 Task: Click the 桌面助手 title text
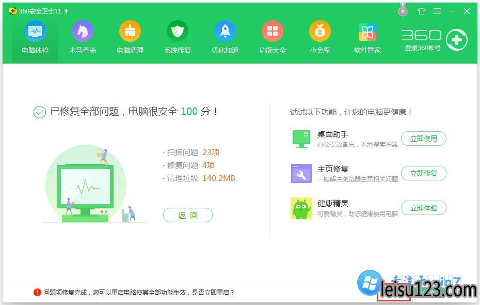333,134
